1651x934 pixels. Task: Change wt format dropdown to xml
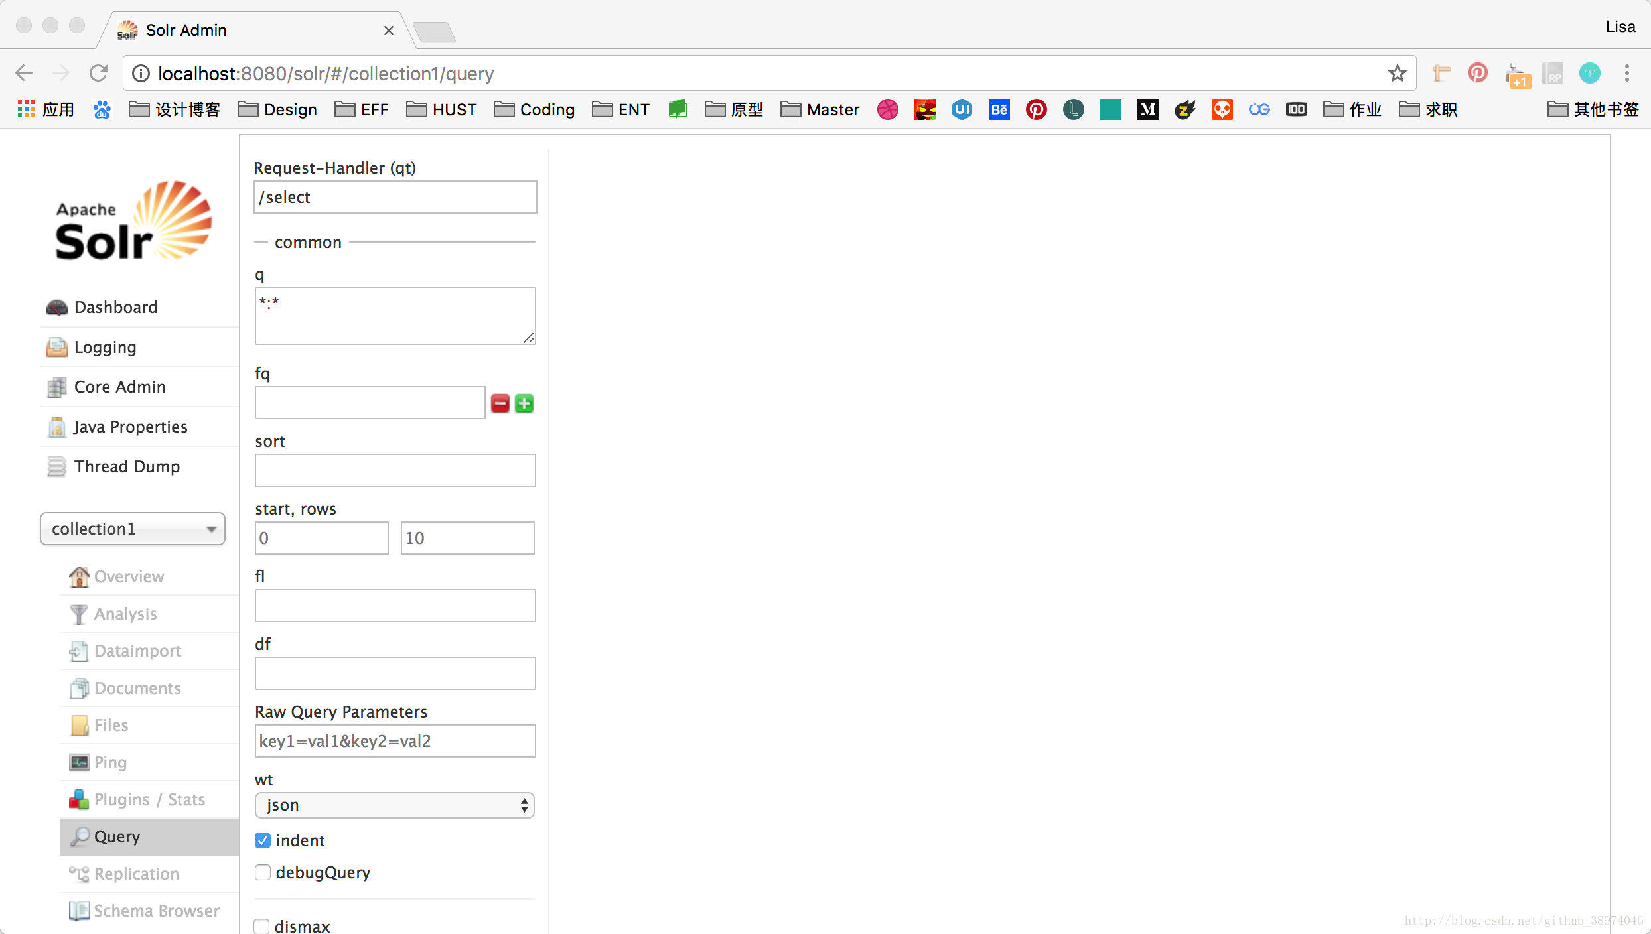click(x=394, y=805)
